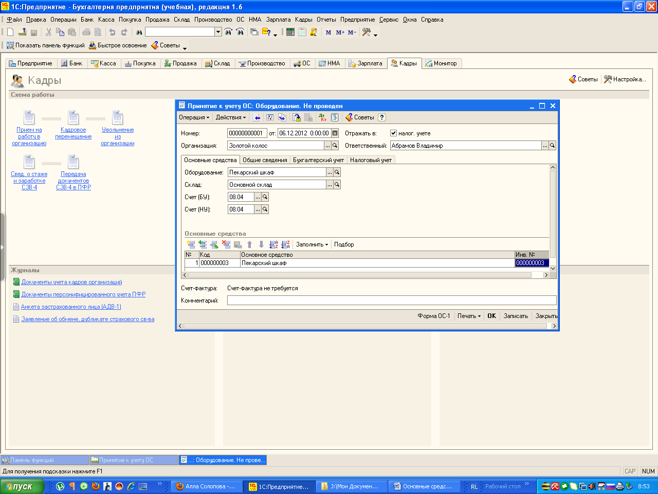Open 'Принятие к учету ОС' window tab at bottom

(x=133, y=460)
